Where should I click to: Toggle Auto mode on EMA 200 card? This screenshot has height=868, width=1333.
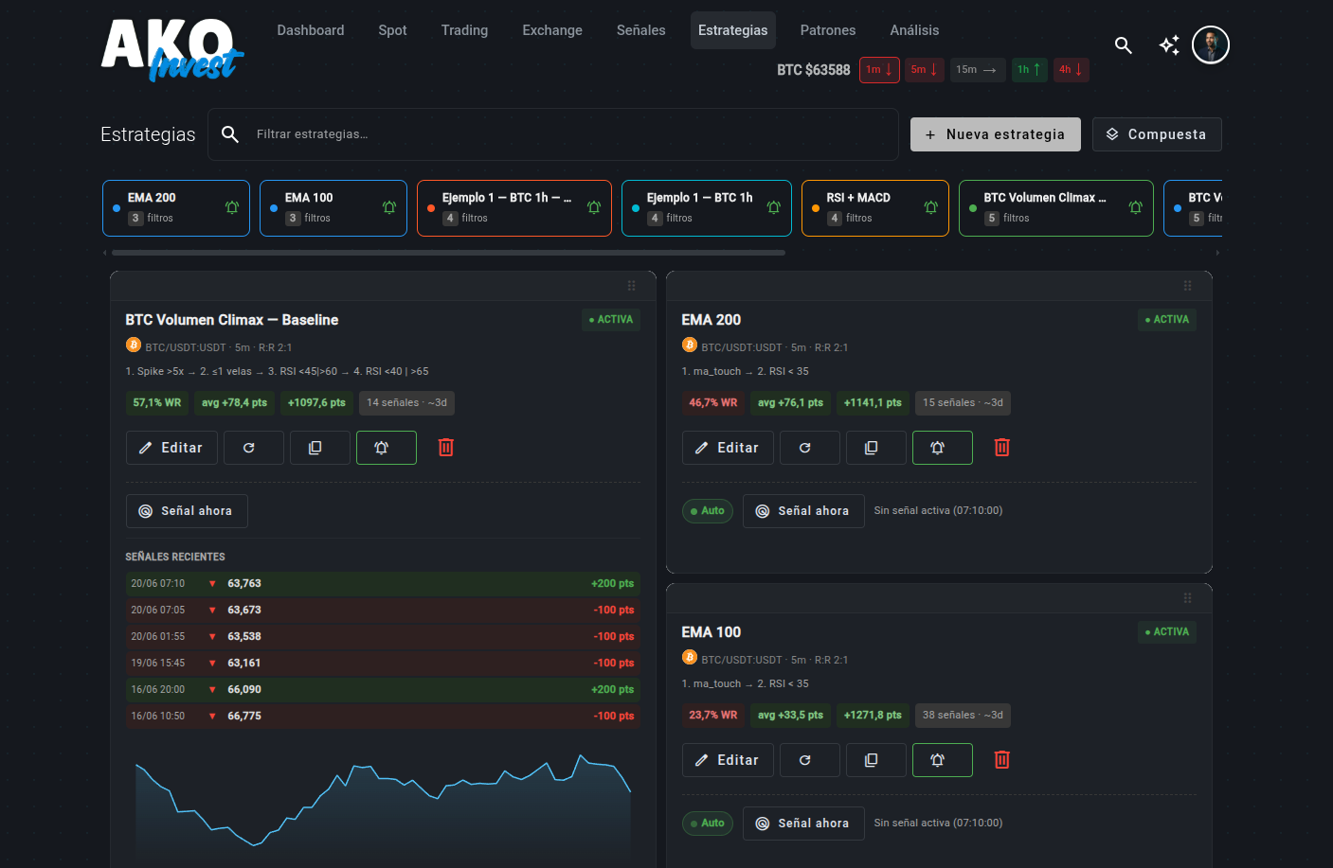tap(708, 511)
